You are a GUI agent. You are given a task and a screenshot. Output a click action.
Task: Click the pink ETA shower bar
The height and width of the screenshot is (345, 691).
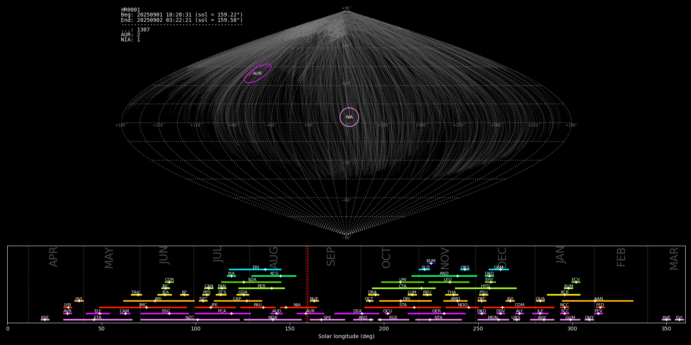pos(98,320)
